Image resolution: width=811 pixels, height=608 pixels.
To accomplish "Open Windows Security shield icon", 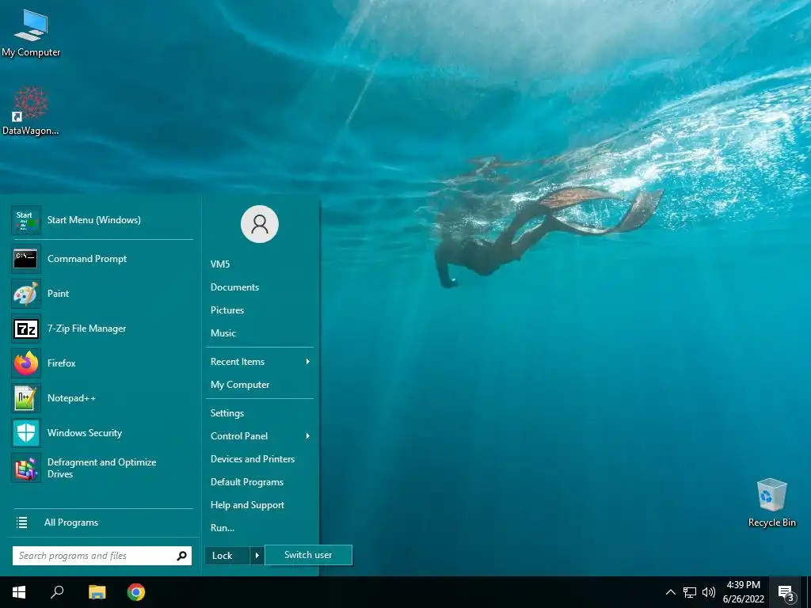I will click(x=26, y=433).
